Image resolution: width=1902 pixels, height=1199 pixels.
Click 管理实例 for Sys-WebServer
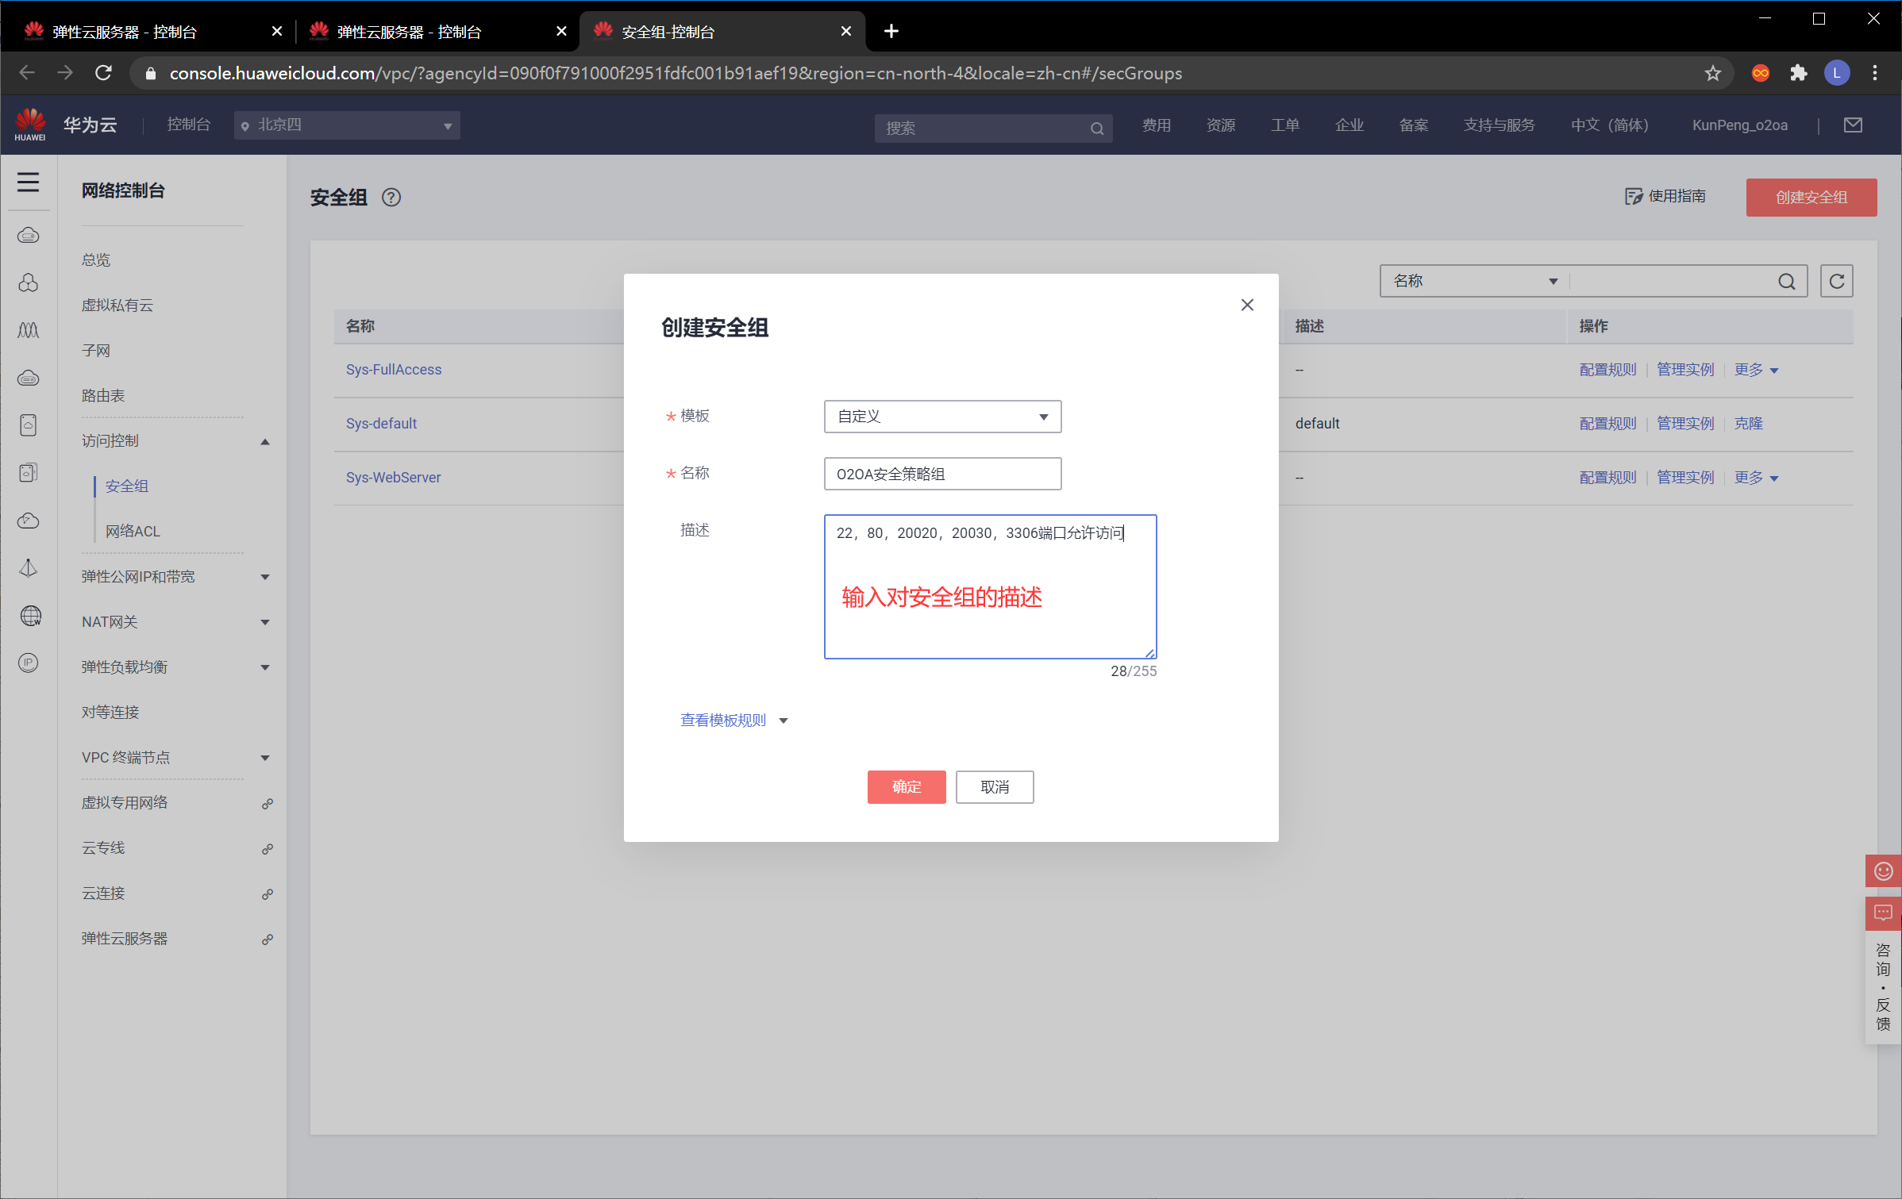tap(1685, 478)
